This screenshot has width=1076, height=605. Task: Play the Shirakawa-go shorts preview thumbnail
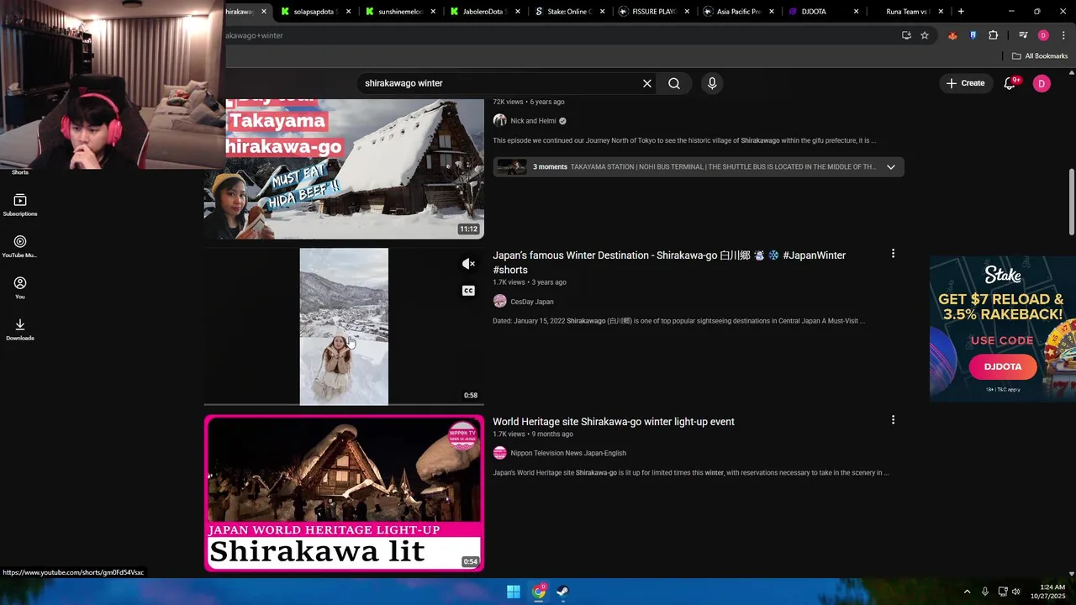(344, 327)
